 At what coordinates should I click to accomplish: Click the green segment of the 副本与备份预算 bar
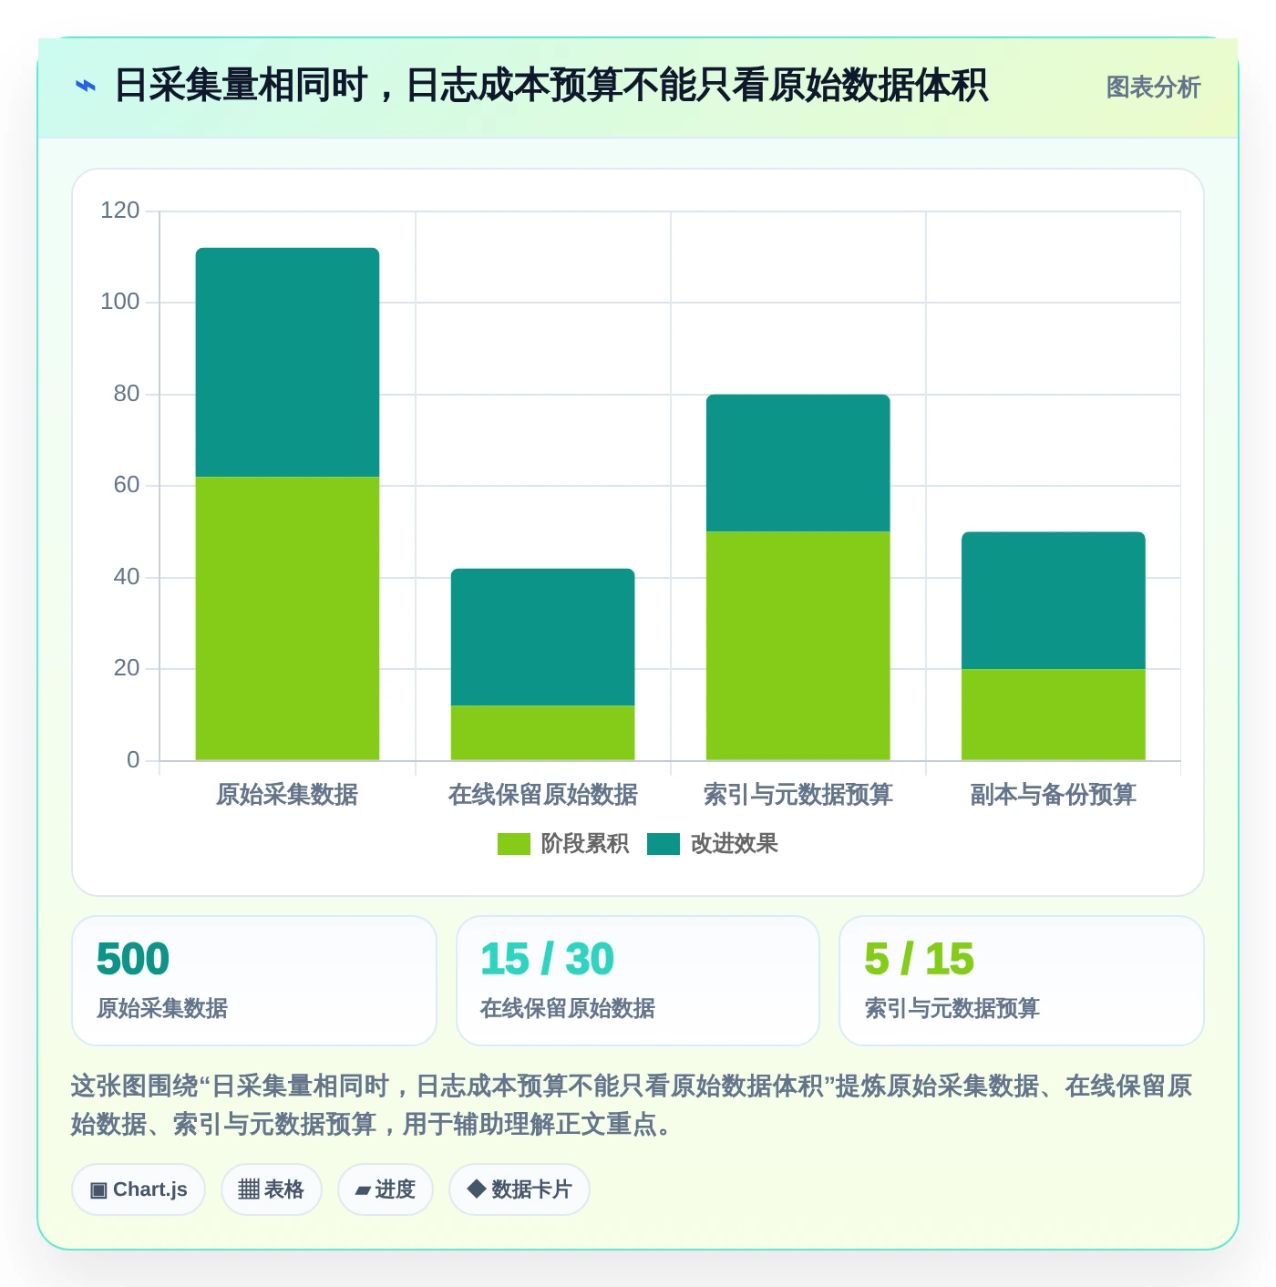pyautogui.click(x=1053, y=715)
